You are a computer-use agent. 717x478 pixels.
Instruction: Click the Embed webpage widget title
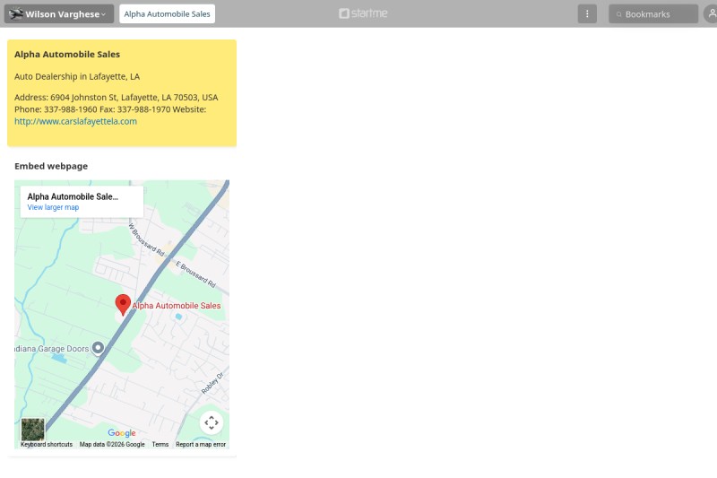tap(51, 166)
